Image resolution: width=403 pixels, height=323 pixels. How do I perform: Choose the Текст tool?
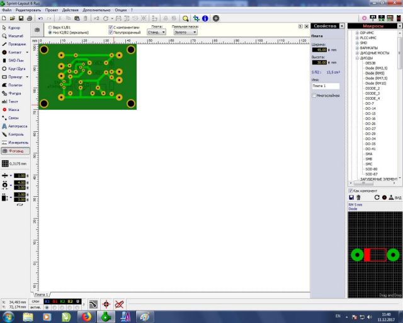coord(14,101)
